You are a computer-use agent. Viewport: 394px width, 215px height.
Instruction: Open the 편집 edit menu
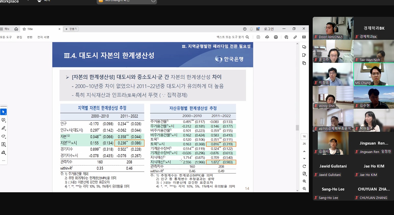pyautogui.click(x=19, y=37)
